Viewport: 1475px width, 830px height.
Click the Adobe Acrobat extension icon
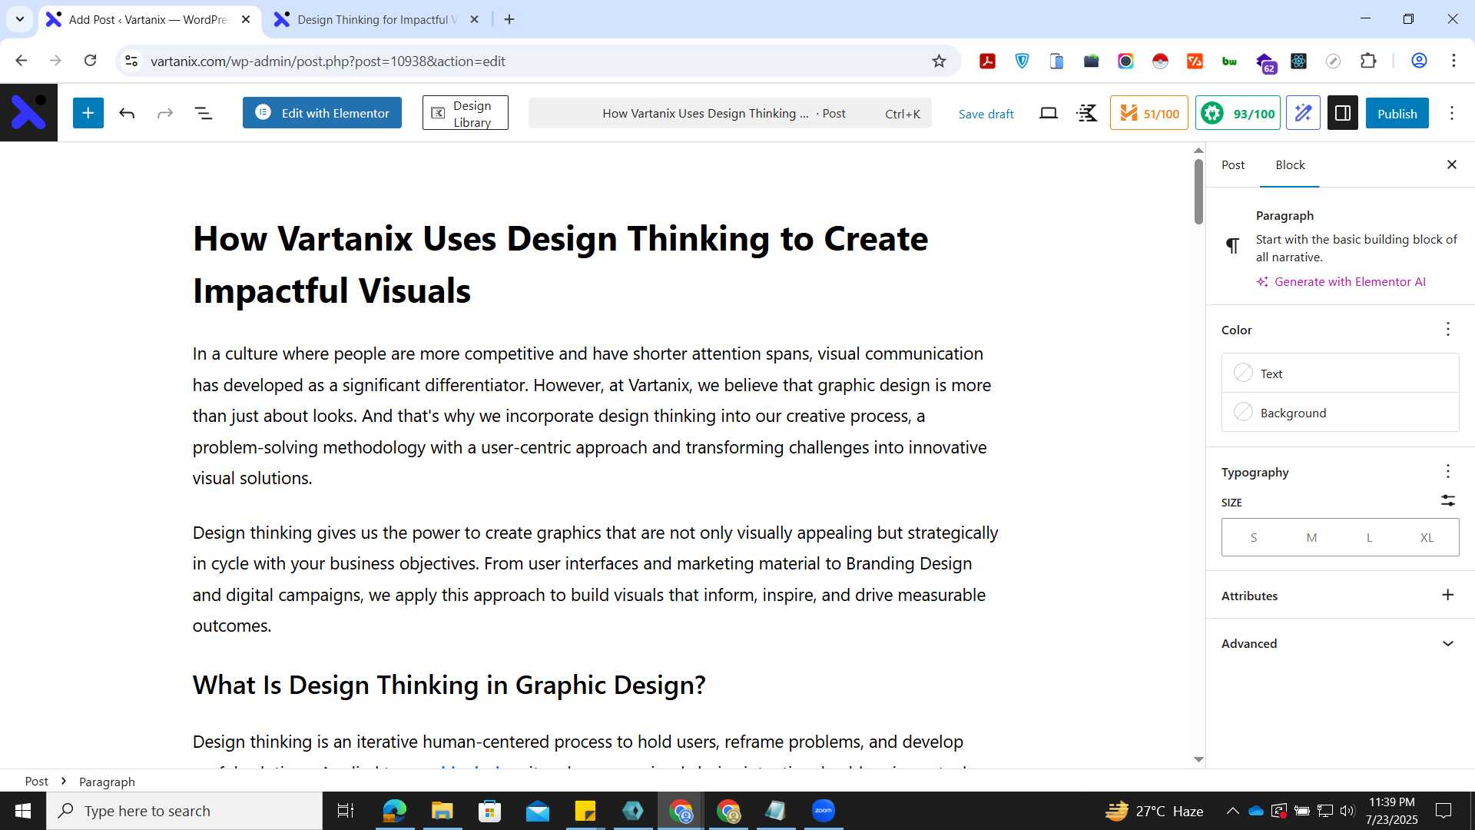pyautogui.click(x=987, y=61)
